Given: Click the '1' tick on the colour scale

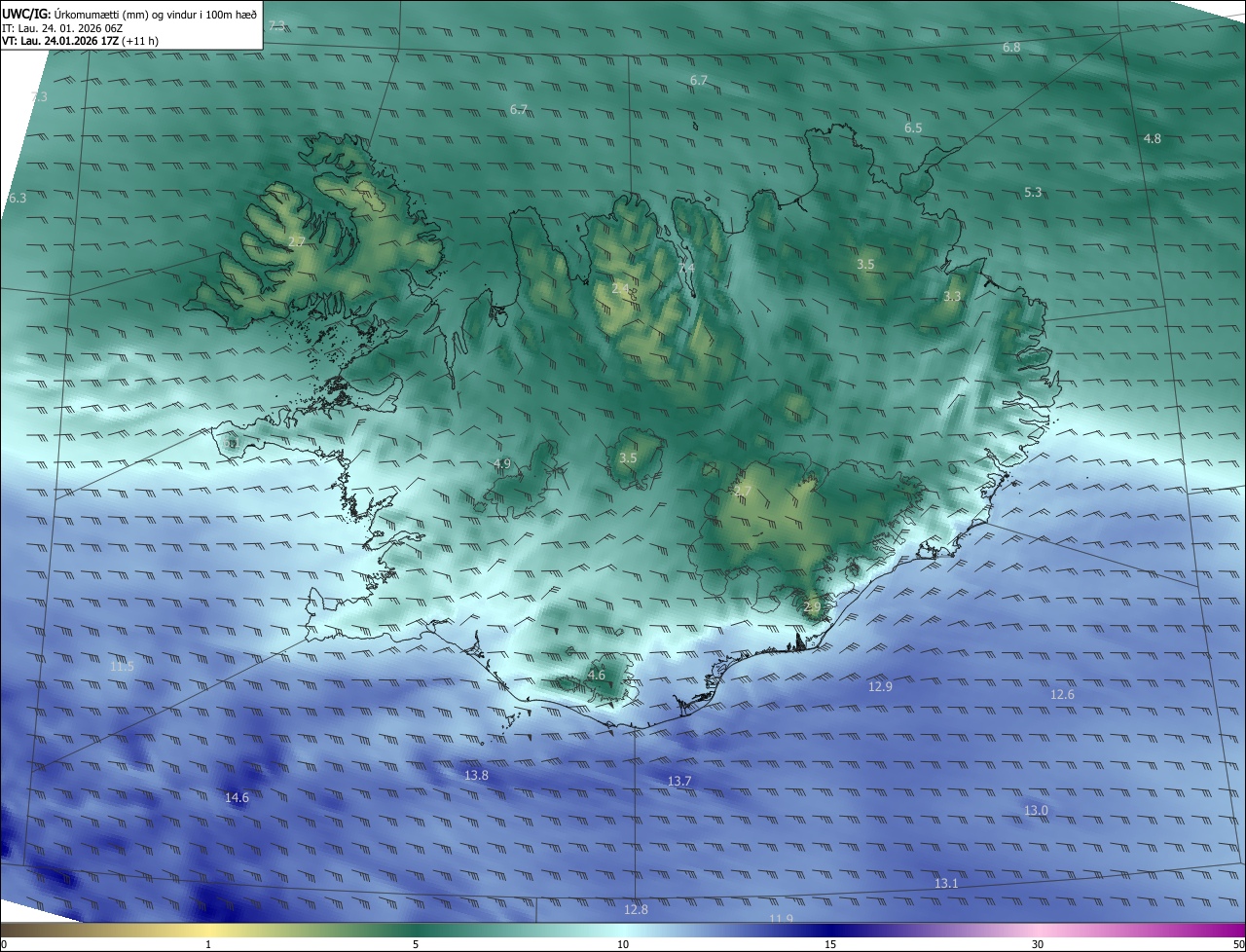Looking at the screenshot, I should click(208, 943).
